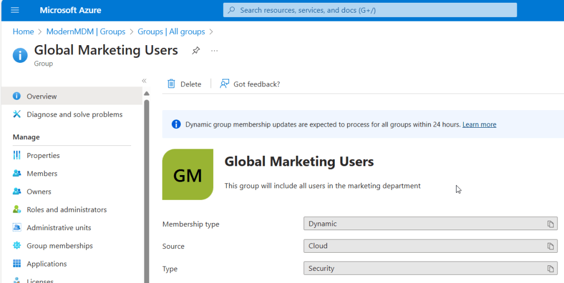Open the ellipsis more options menu

tap(214, 51)
